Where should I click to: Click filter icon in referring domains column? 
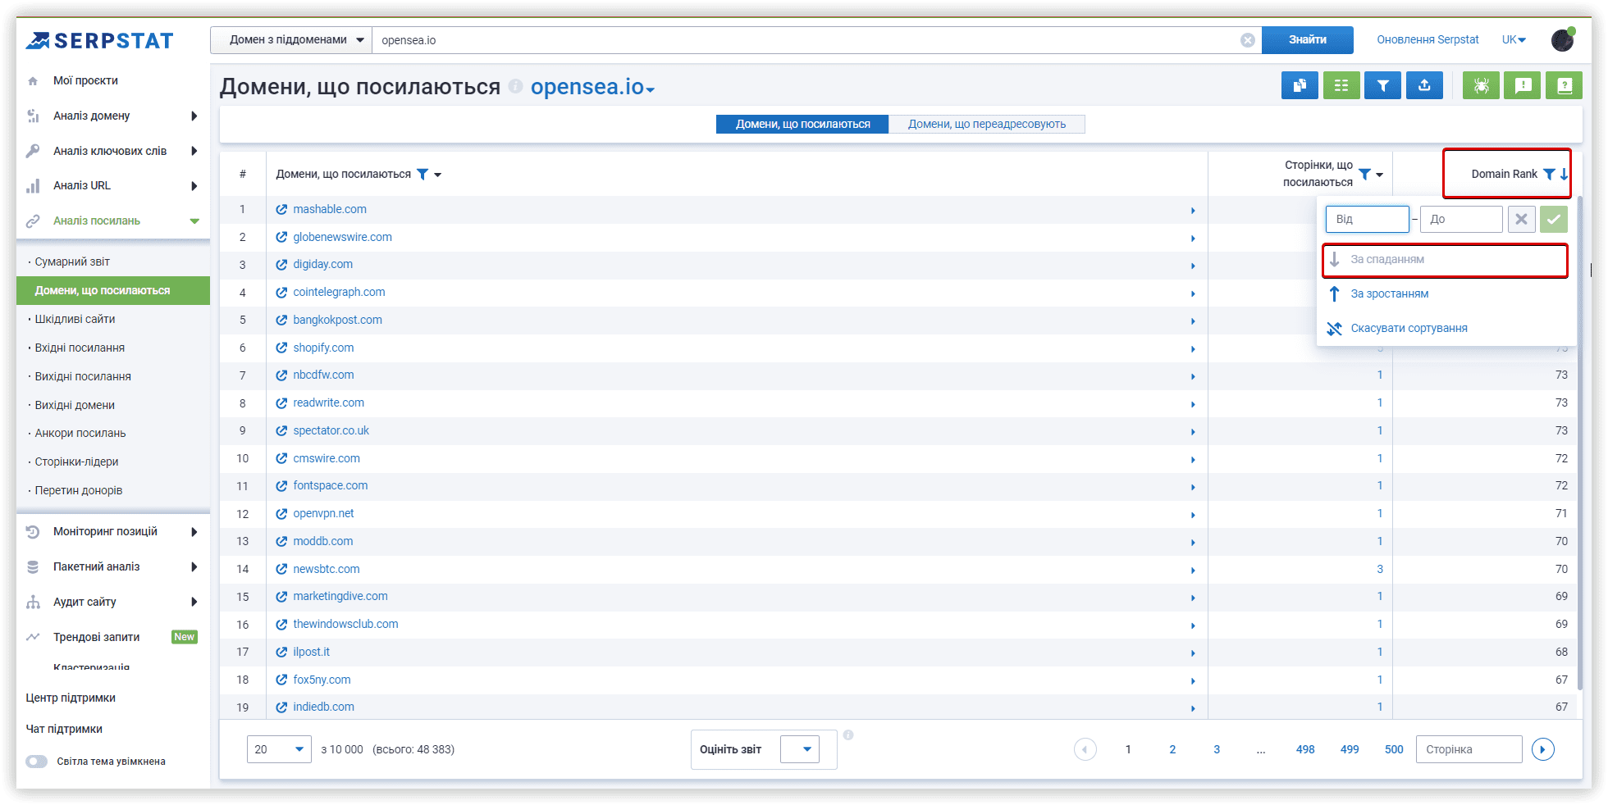click(423, 174)
